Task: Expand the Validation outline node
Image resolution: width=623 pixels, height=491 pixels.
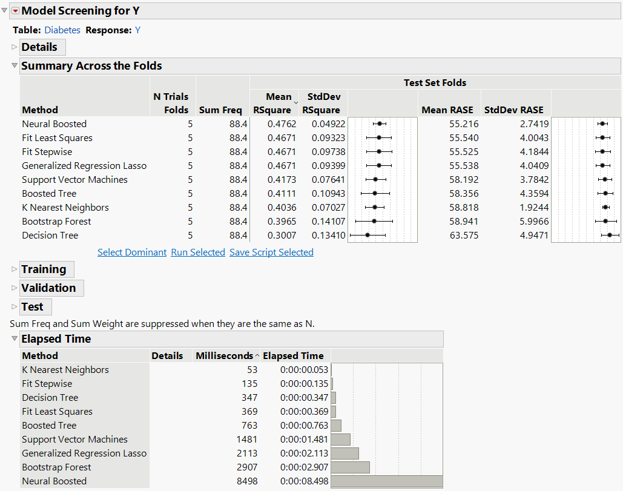Action: click(13, 288)
